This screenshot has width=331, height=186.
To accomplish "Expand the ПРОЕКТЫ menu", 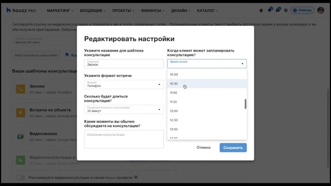I will [x=123, y=10].
